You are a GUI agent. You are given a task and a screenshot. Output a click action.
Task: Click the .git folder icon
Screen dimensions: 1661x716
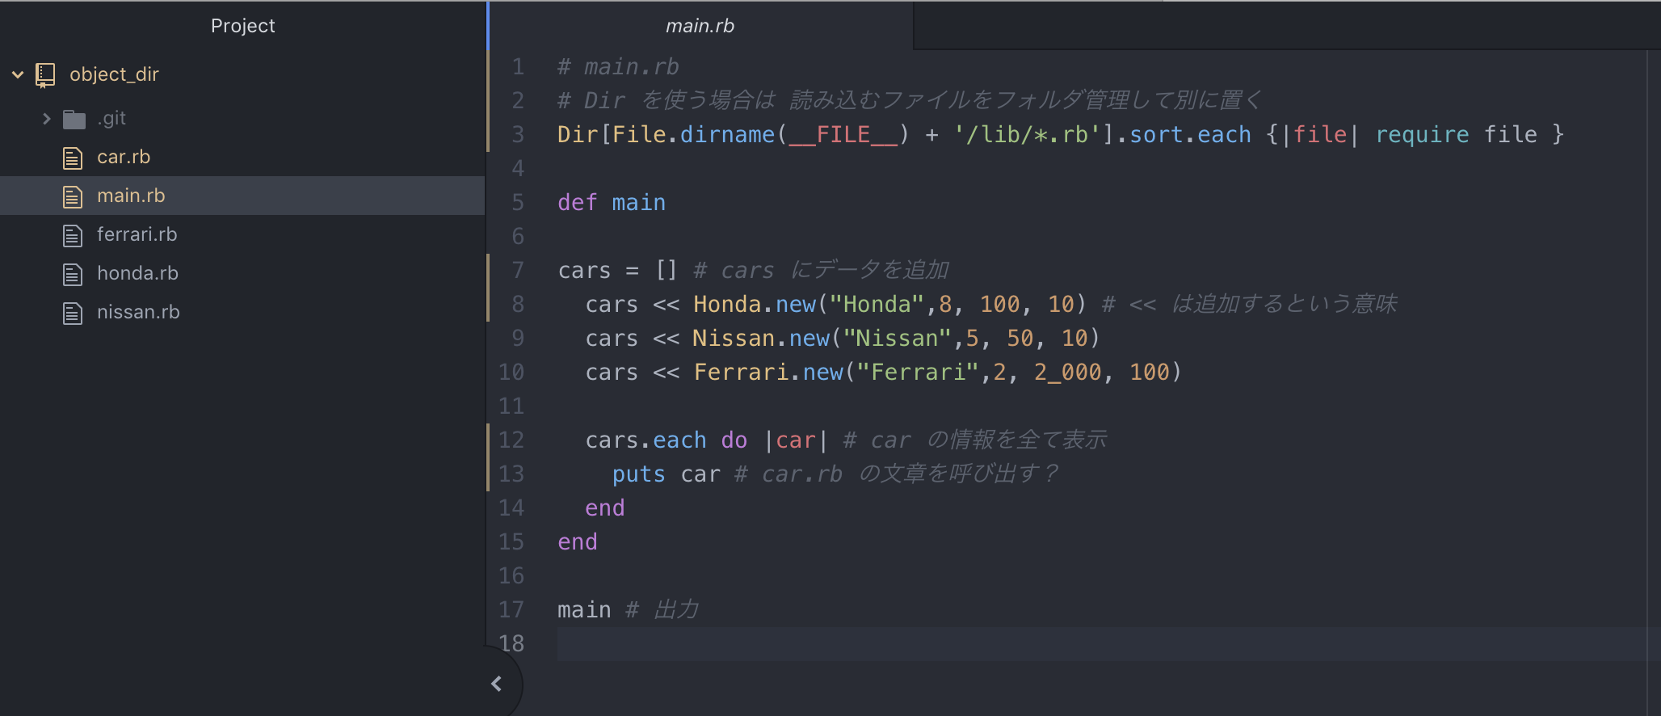click(x=74, y=120)
